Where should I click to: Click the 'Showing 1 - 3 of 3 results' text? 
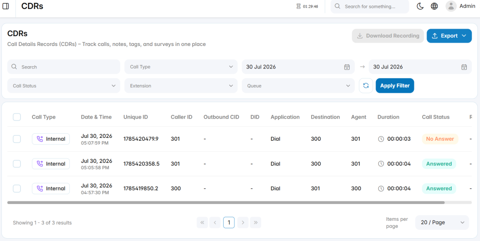[42, 223]
